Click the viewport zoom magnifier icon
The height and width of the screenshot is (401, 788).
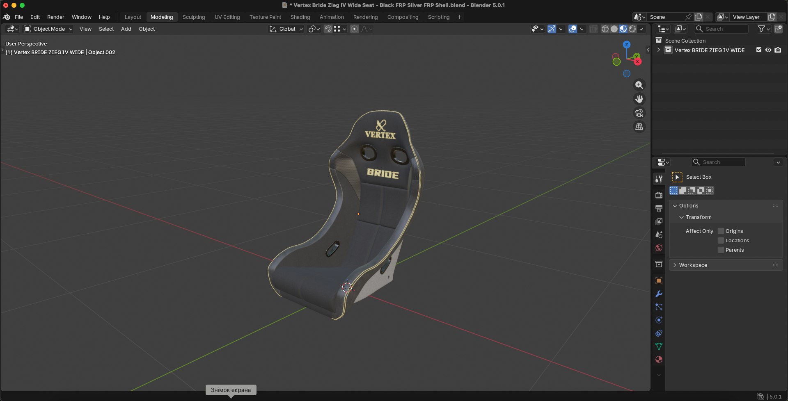639,85
